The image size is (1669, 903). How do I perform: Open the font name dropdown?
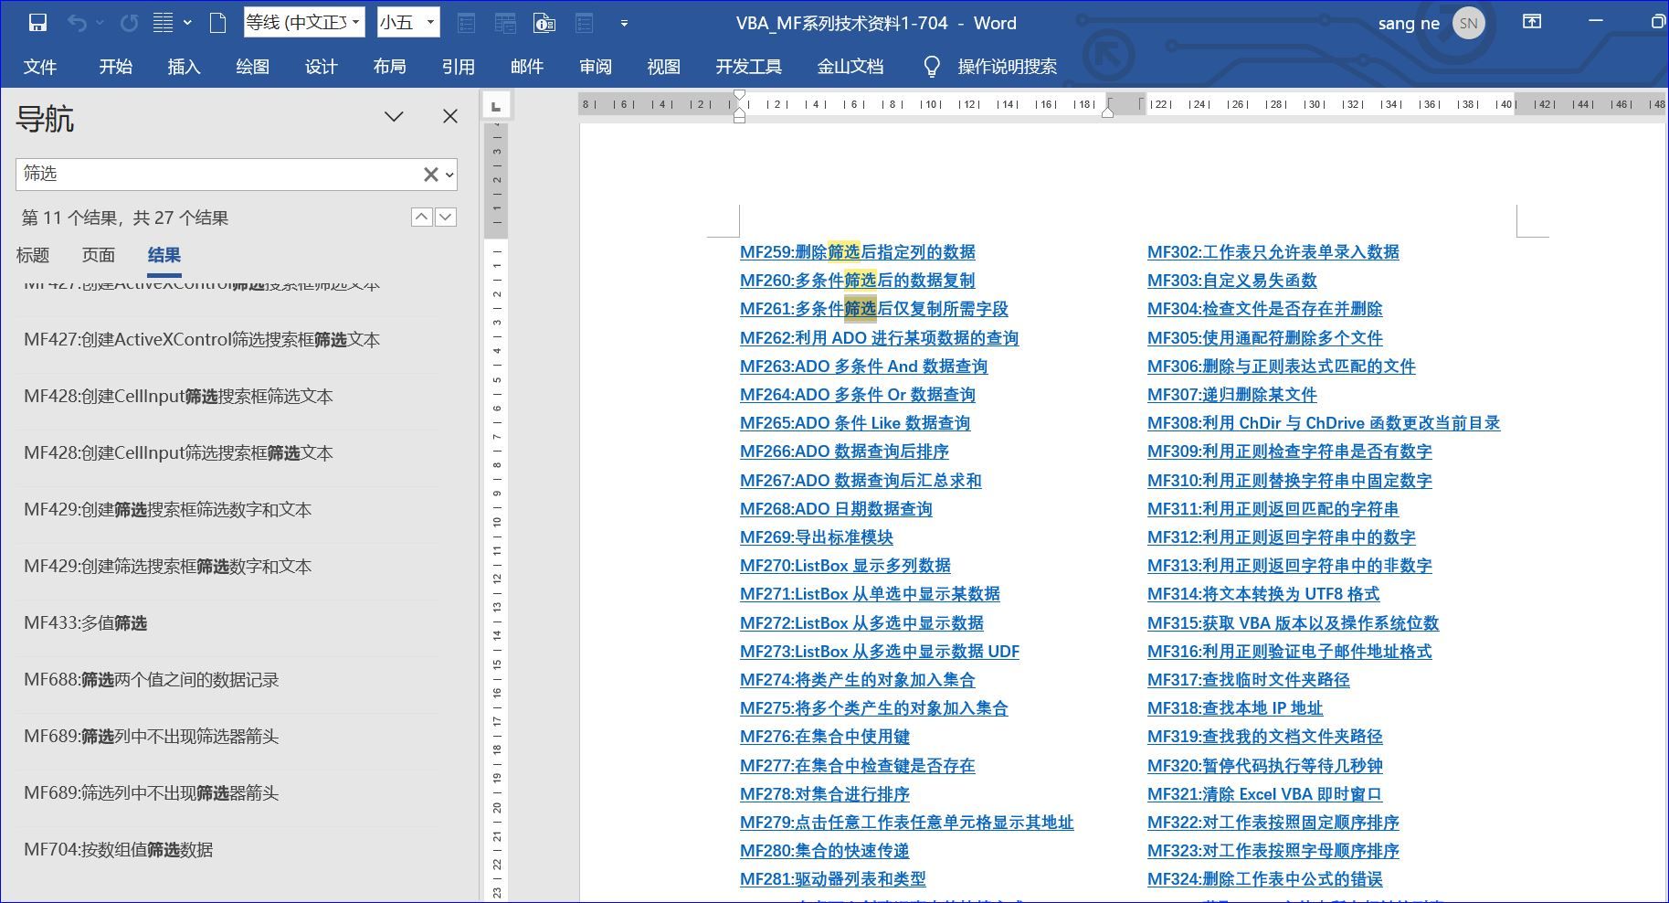click(x=355, y=23)
